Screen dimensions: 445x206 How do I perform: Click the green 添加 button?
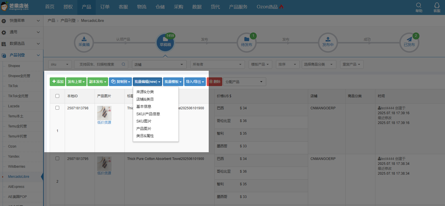click(57, 82)
